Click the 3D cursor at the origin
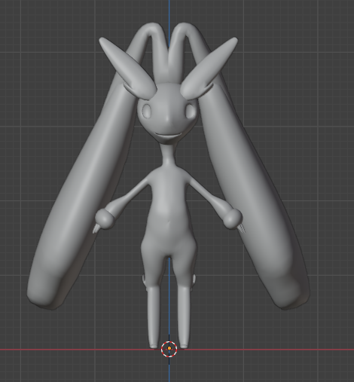354x382 pixels. click(x=169, y=349)
